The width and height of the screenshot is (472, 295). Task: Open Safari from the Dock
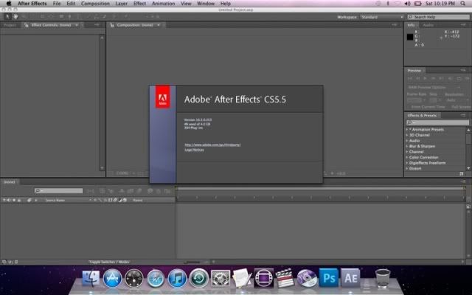[x=156, y=278]
